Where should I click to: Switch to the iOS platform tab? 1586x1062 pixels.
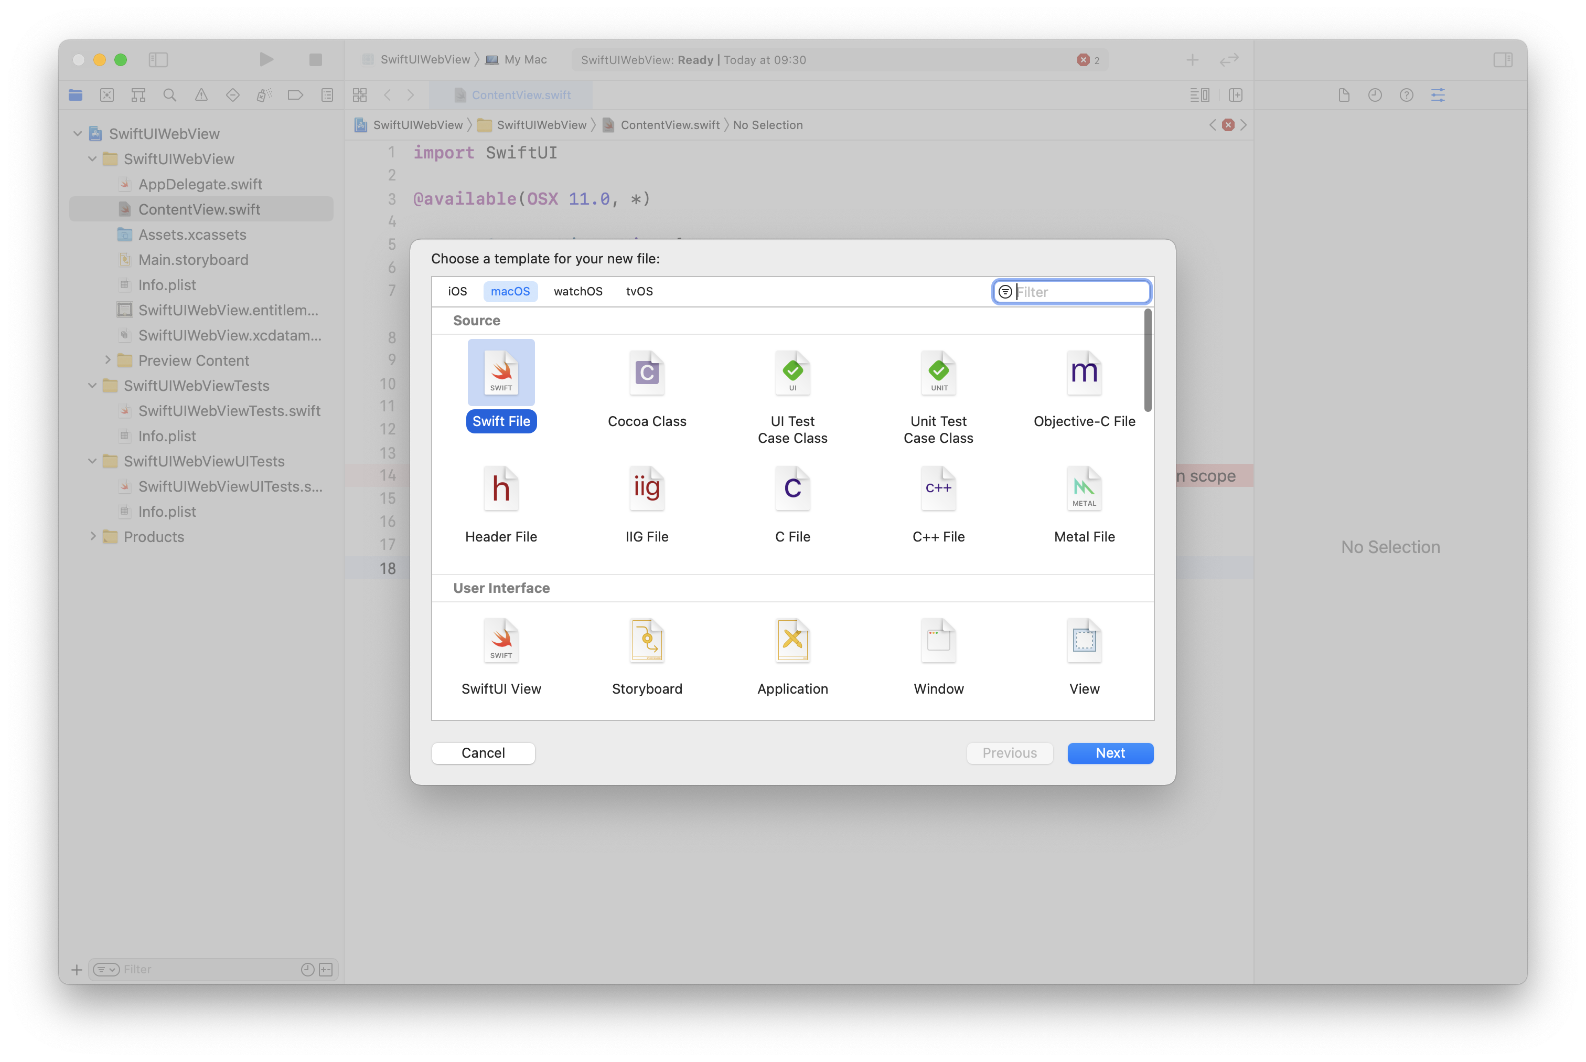pyautogui.click(x=457, y=291)
